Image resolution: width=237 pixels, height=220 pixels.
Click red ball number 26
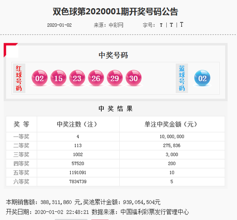(x=96, y=78)
